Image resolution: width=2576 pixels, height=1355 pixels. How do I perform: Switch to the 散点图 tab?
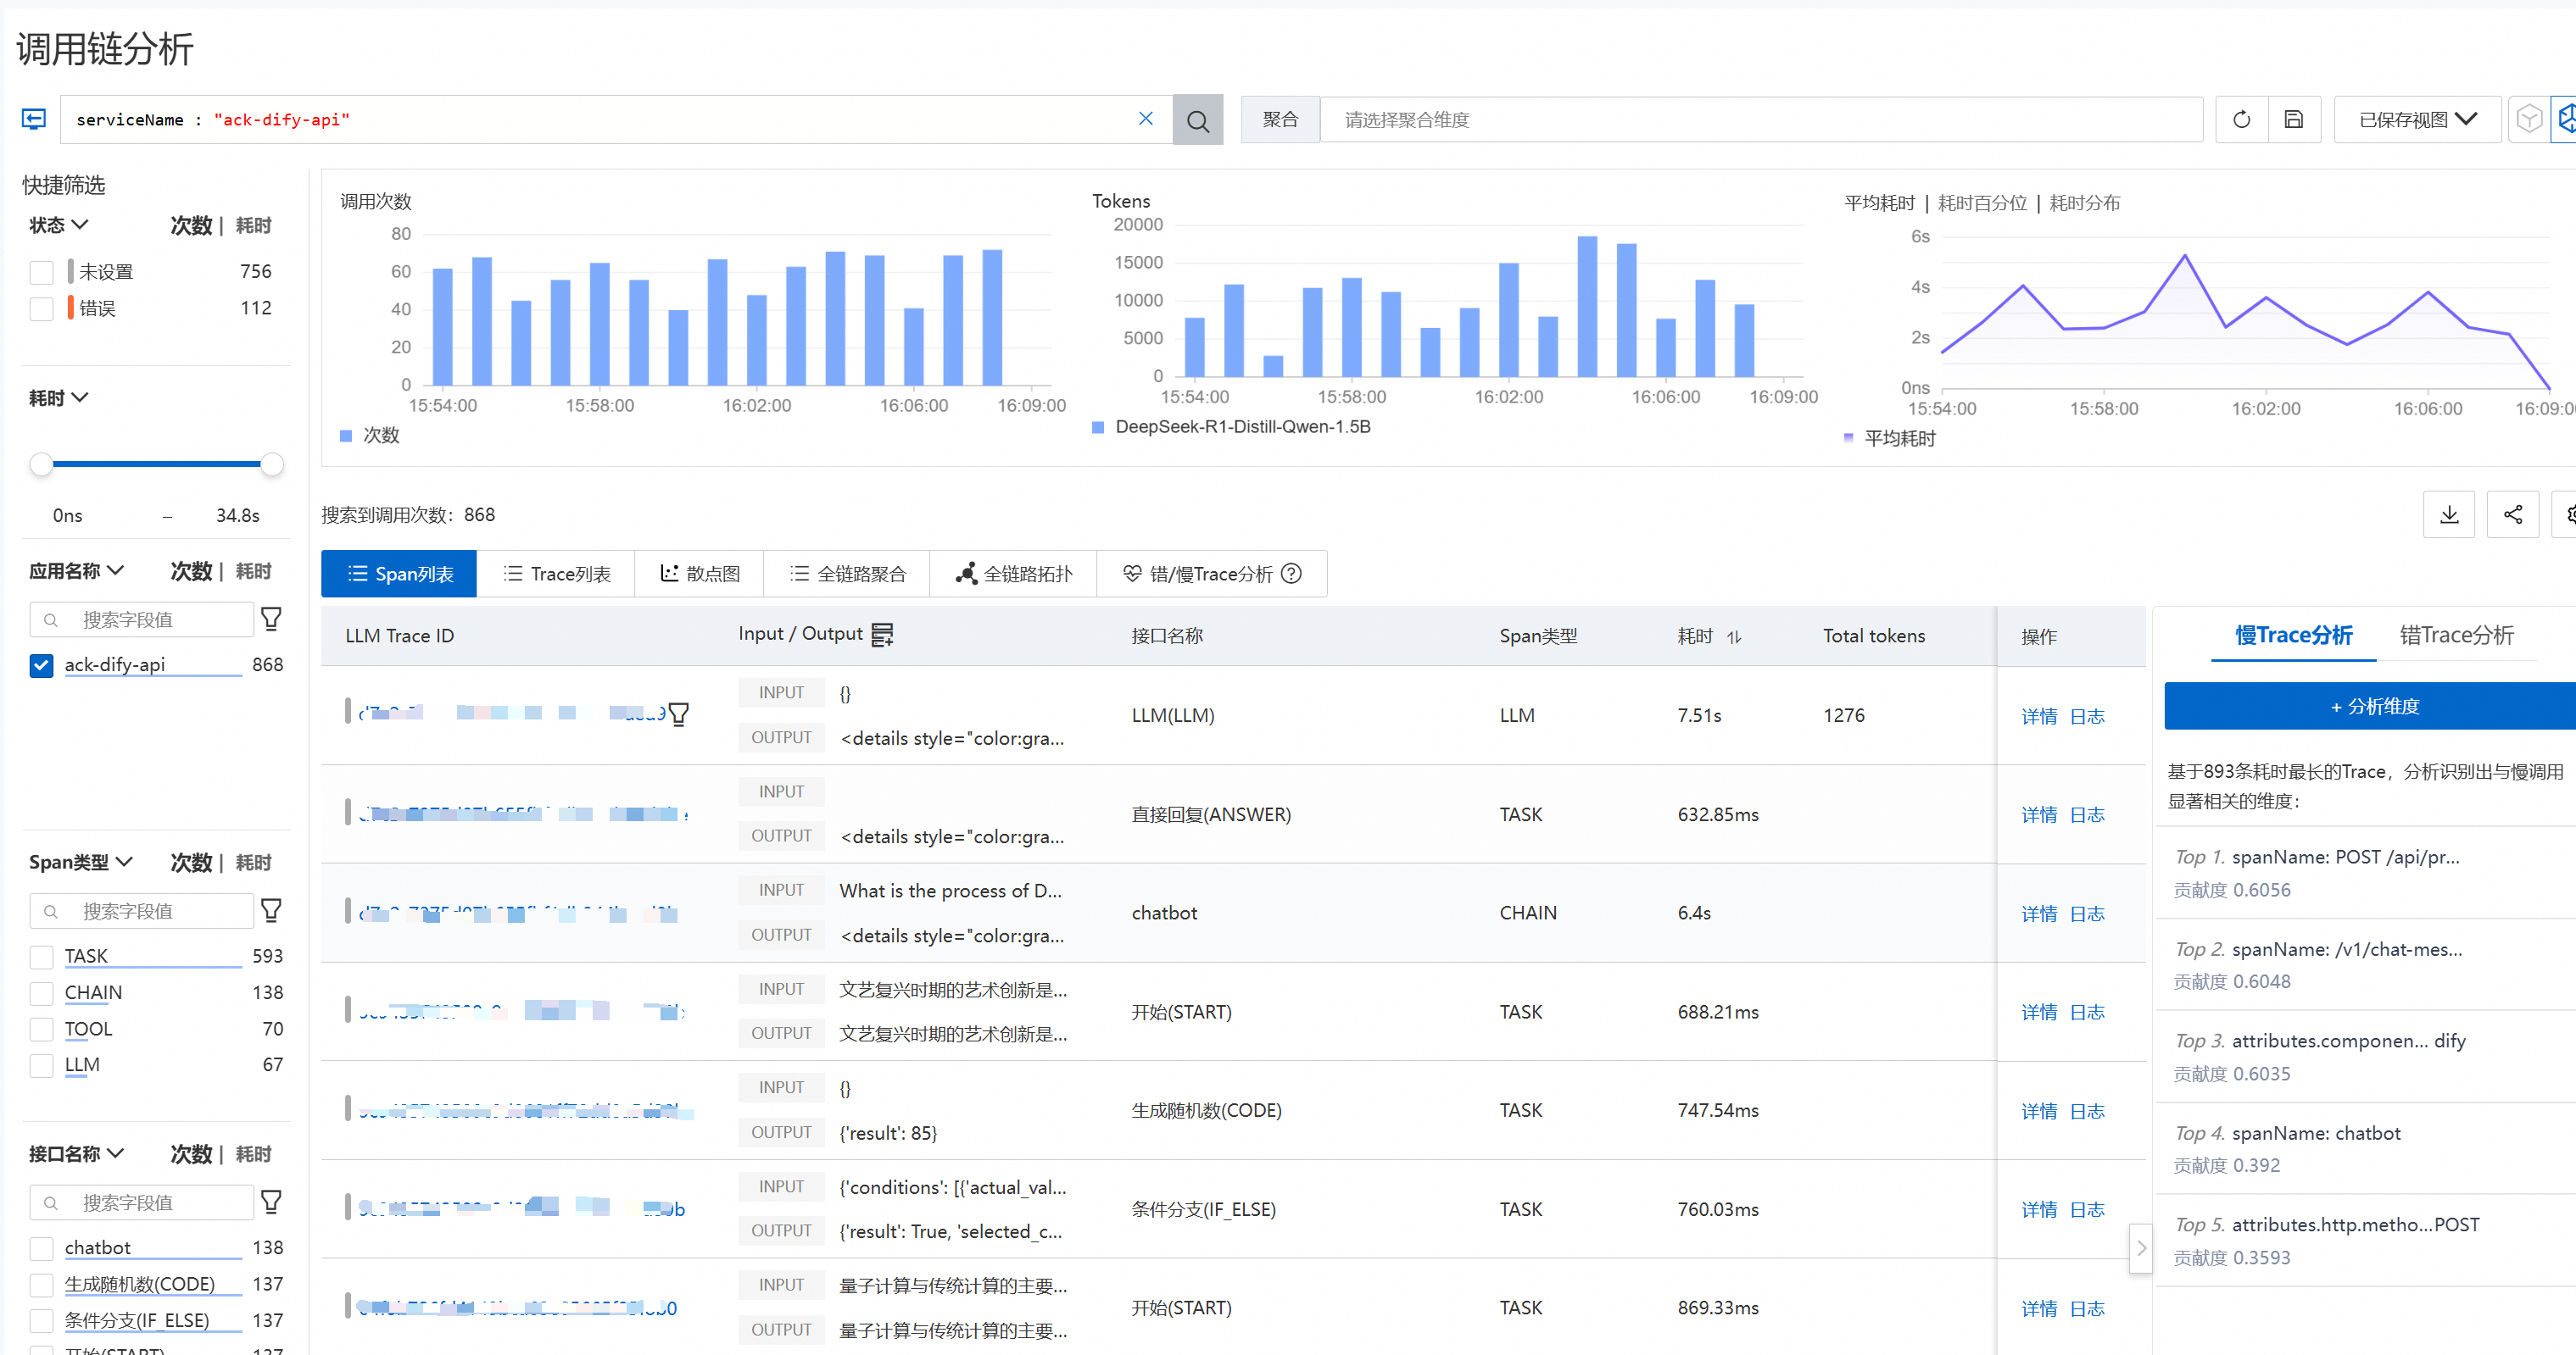[699, 574]
